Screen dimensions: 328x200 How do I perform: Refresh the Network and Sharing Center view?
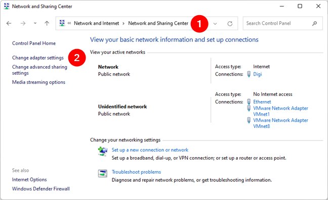230,24
